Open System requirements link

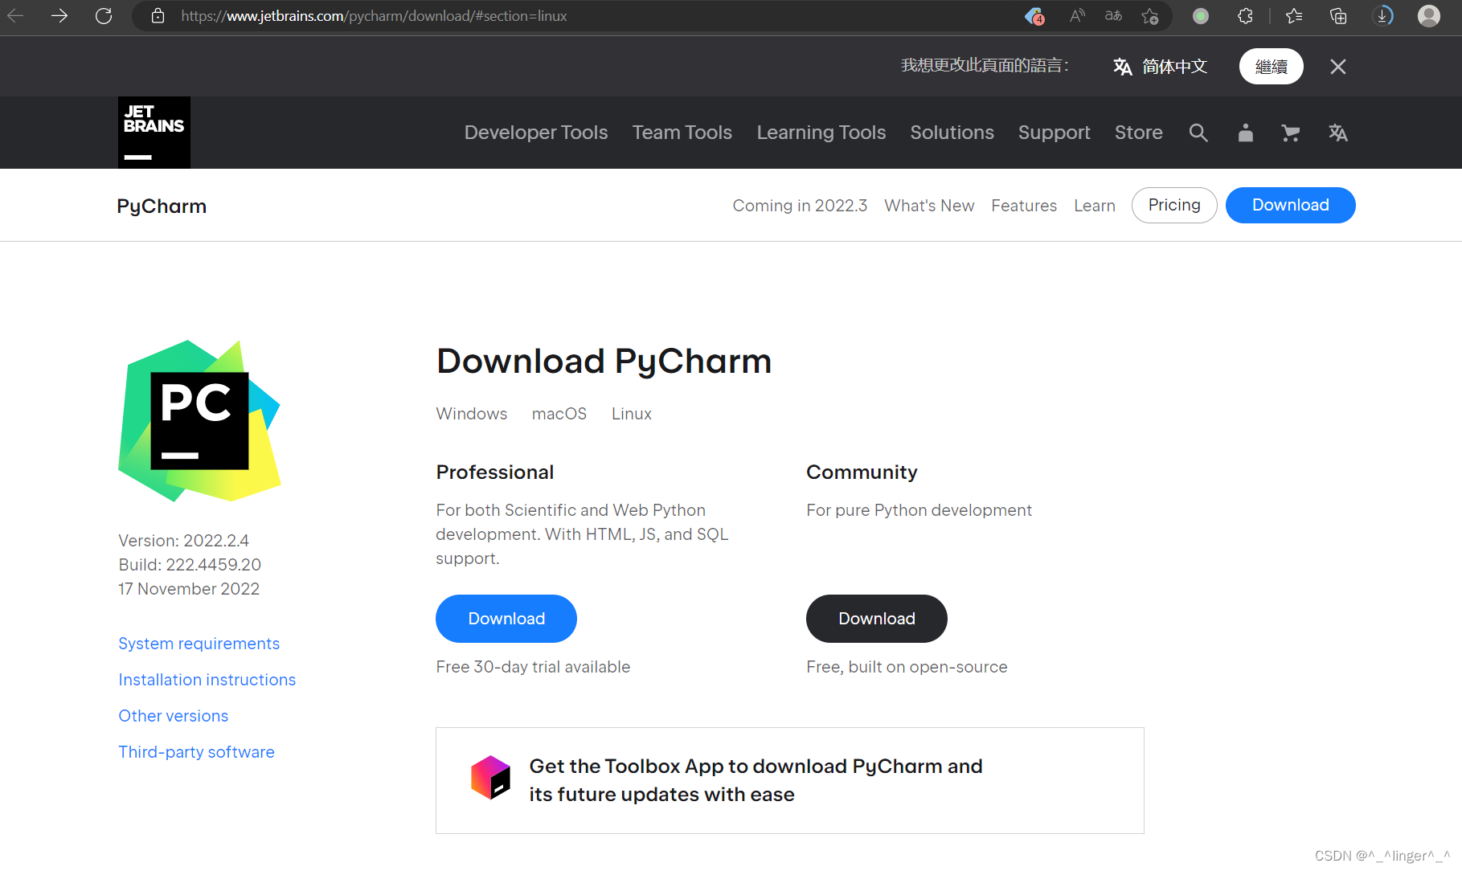(x=199, y=644)
